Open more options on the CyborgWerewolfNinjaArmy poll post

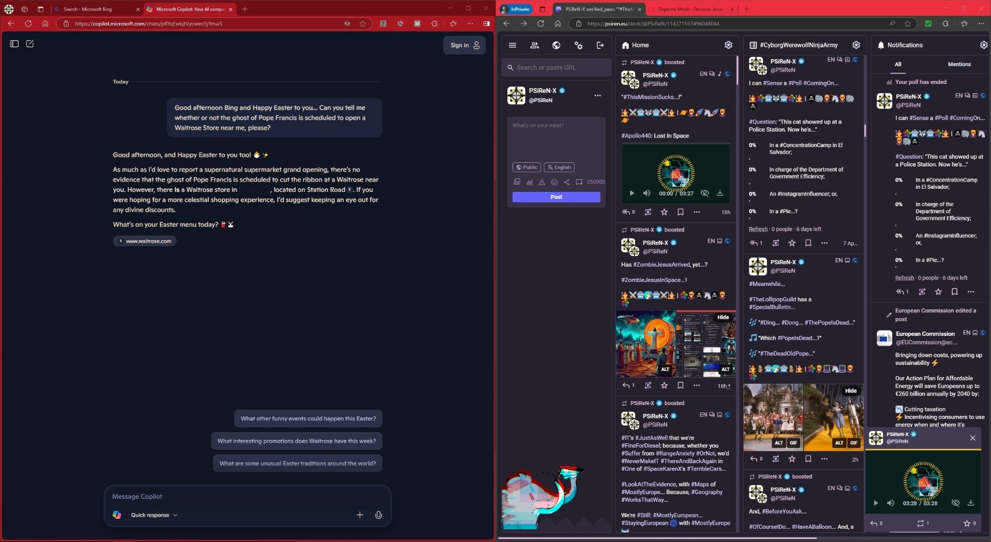pos(825,243)
